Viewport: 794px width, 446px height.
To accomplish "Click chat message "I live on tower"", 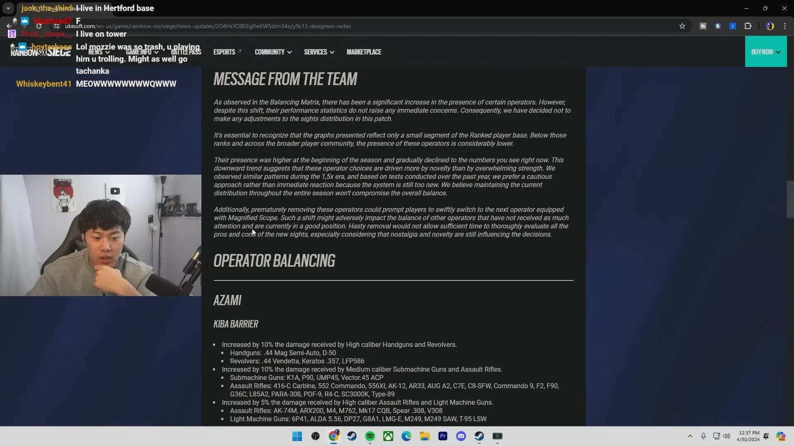I will click(101, 34).
